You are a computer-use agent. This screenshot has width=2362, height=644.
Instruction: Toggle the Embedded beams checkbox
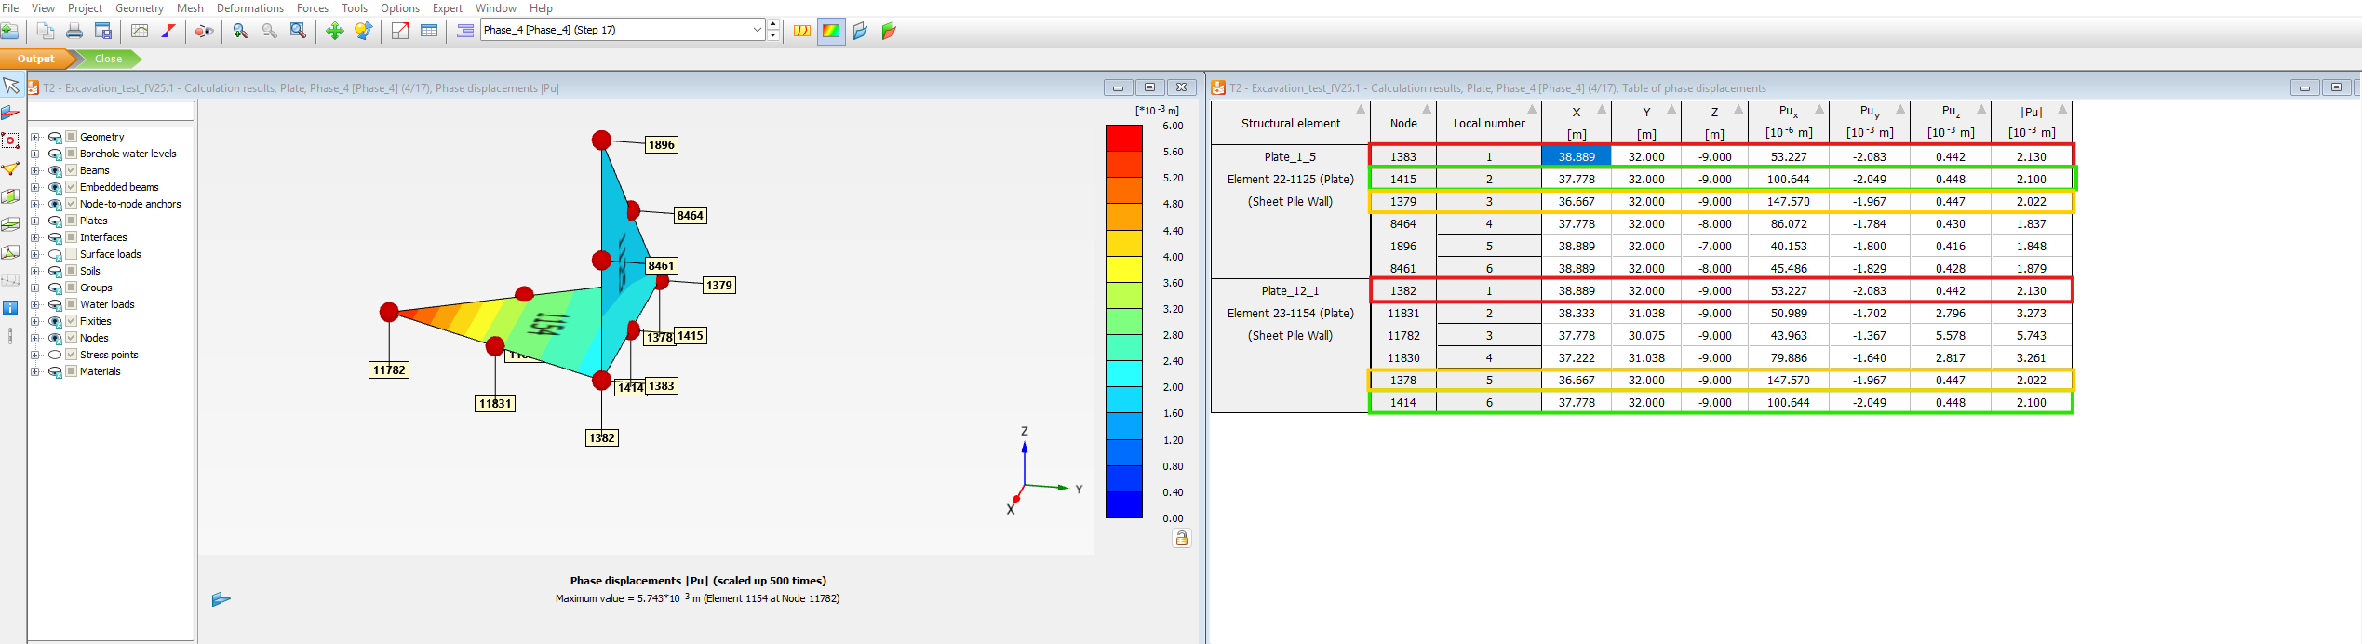coord(72,187)
